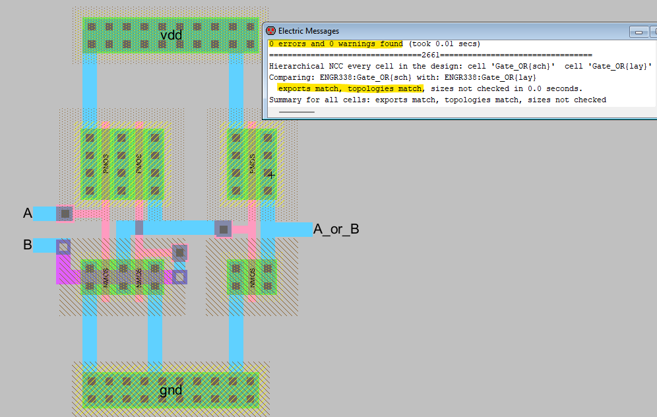
Task: Click the B input export label
Action: coord(28,245)
